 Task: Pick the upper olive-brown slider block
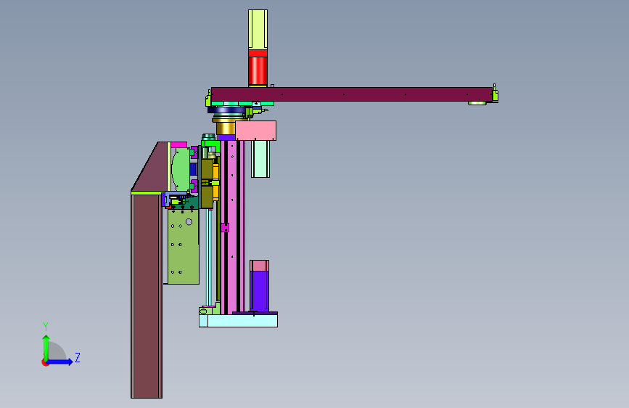(x=207, y=168)
